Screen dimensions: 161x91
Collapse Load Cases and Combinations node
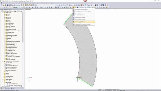3,61
